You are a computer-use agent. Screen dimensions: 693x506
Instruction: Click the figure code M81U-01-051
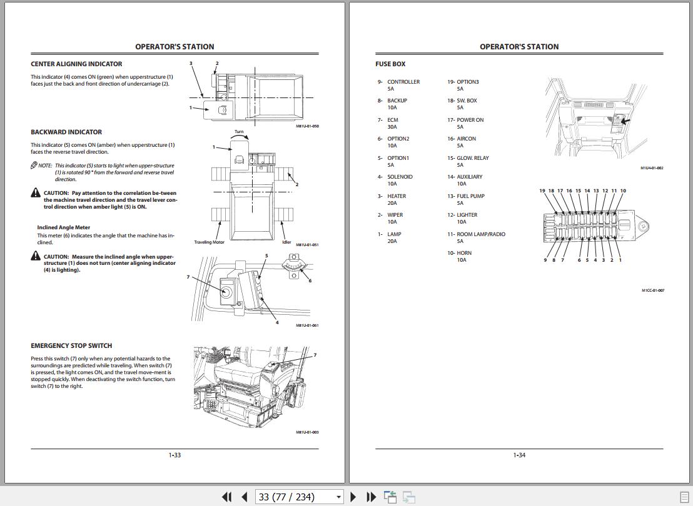[307, 245]
